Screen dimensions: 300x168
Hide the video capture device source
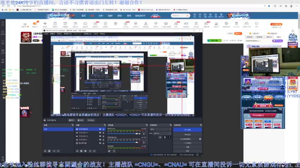(x=100, y=129)
